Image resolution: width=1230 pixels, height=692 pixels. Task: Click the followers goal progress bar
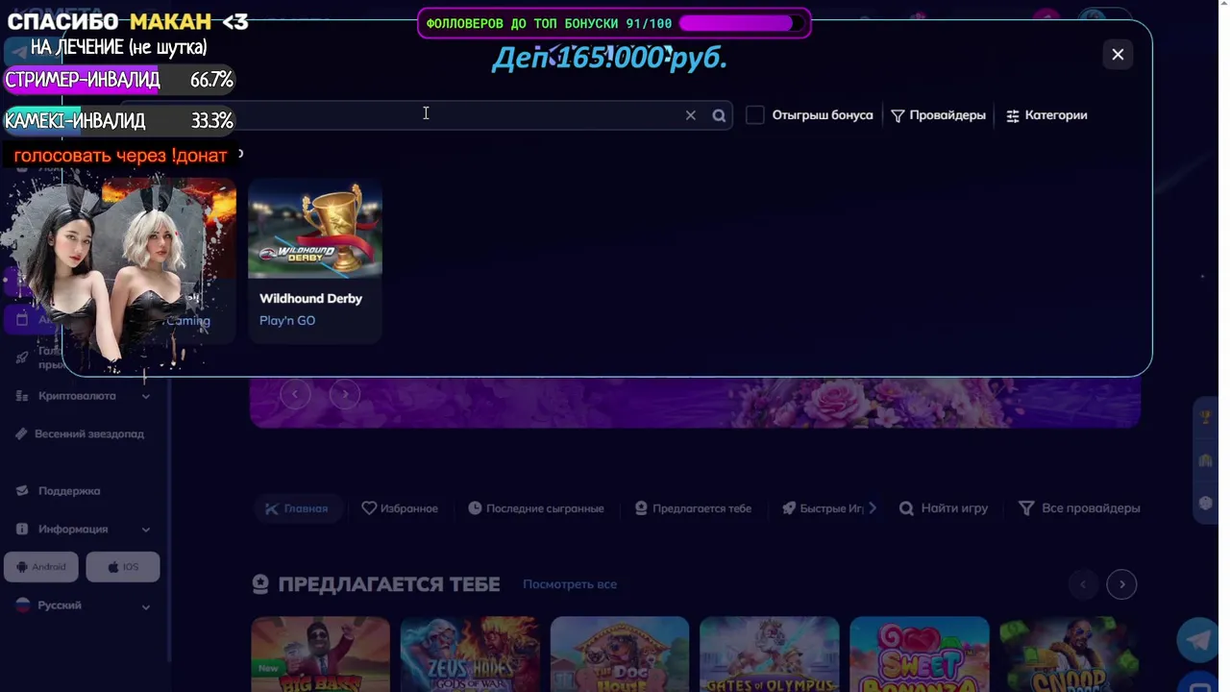click(741, 23)
